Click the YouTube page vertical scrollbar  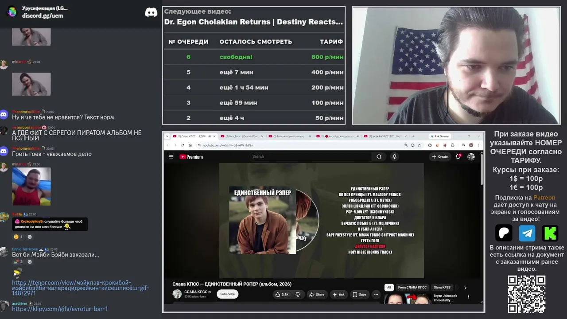482,168
